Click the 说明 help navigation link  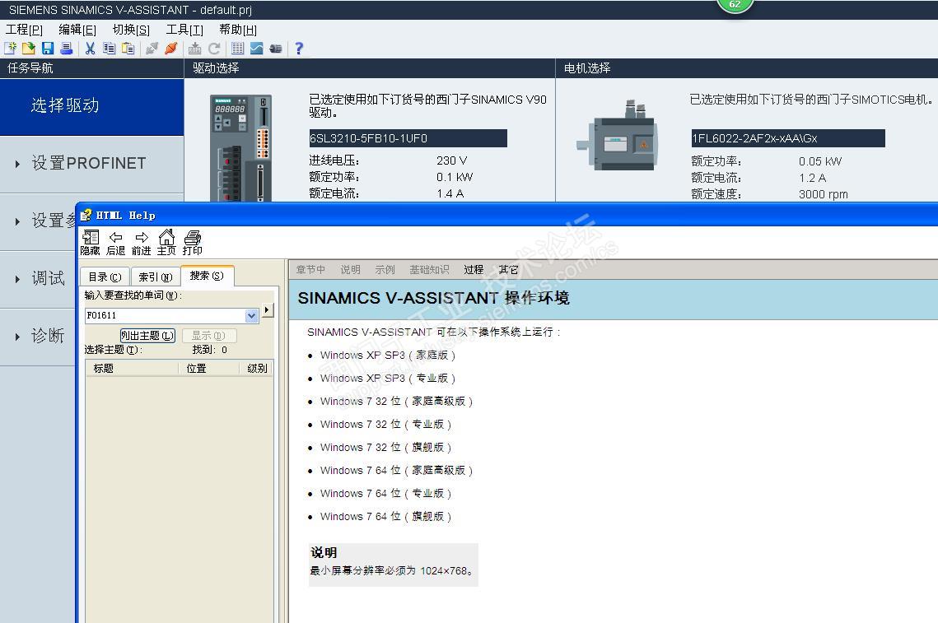click(351, 270)
